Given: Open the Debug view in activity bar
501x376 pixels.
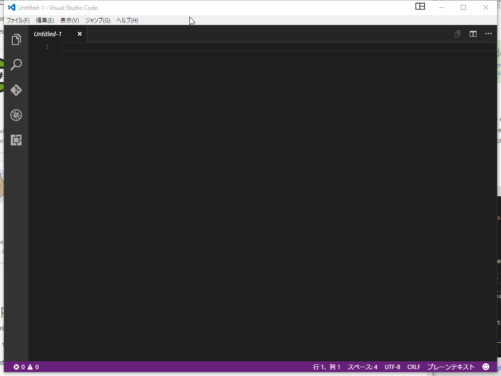Looking at the screenshot, I should coord(16,115).
